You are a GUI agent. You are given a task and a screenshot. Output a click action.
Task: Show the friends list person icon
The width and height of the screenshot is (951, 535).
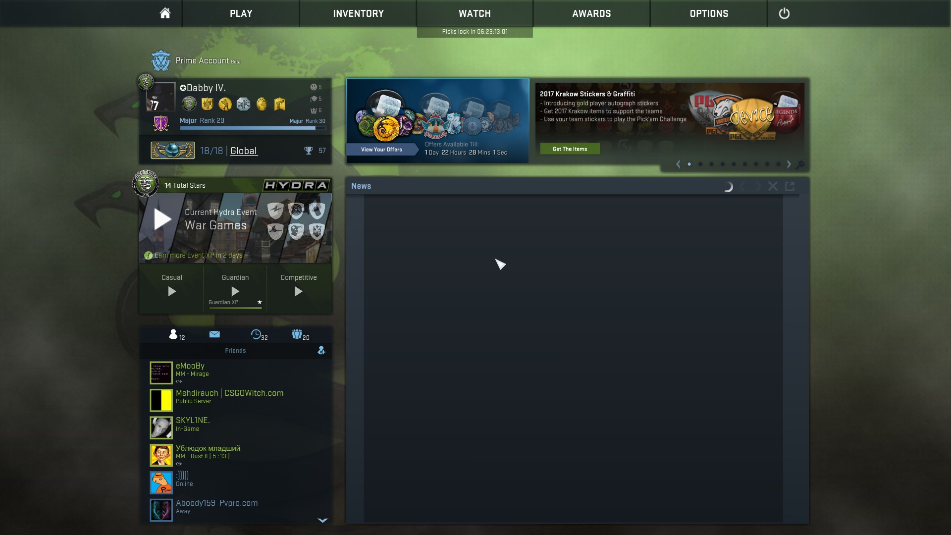click(173, 334)
